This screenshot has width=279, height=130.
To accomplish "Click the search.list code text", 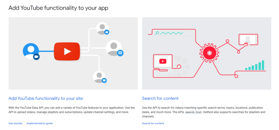I will point(193,112).
